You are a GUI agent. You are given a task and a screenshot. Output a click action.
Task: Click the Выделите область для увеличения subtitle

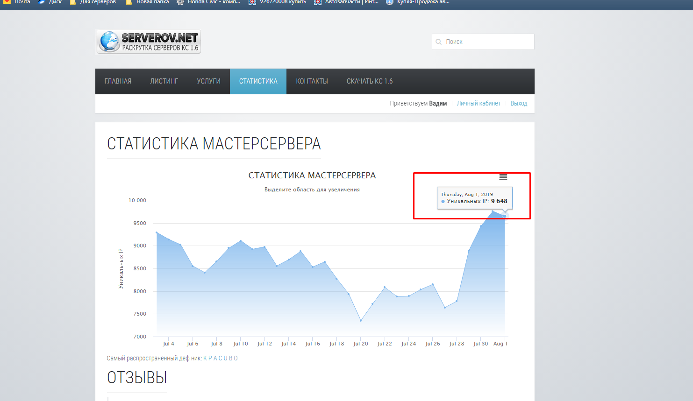pos(312,190)
